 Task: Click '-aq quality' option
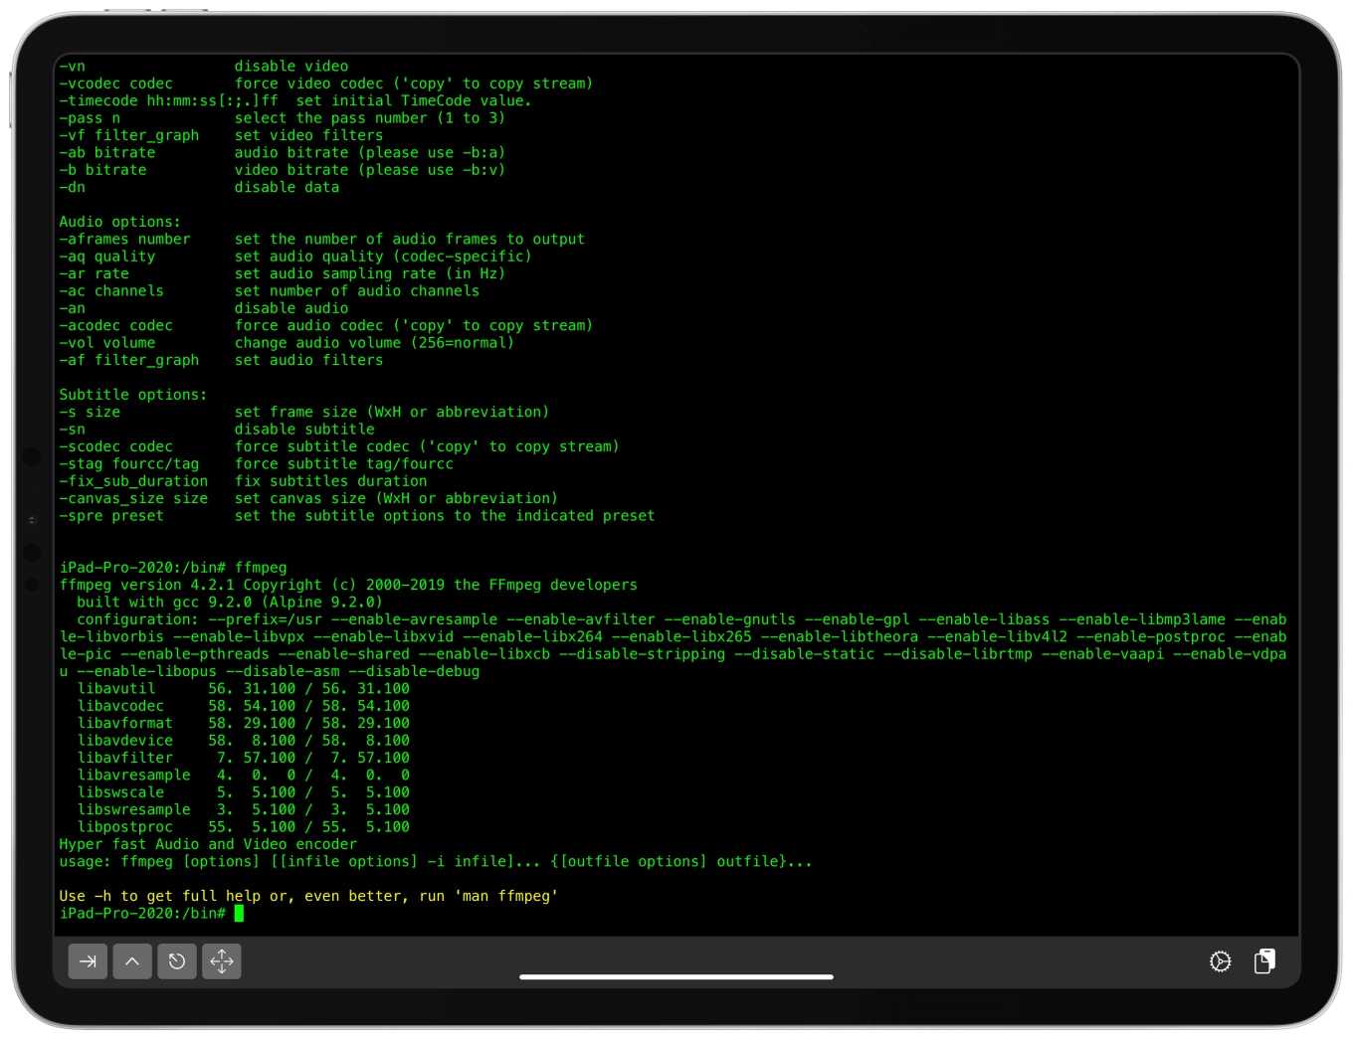107,257
